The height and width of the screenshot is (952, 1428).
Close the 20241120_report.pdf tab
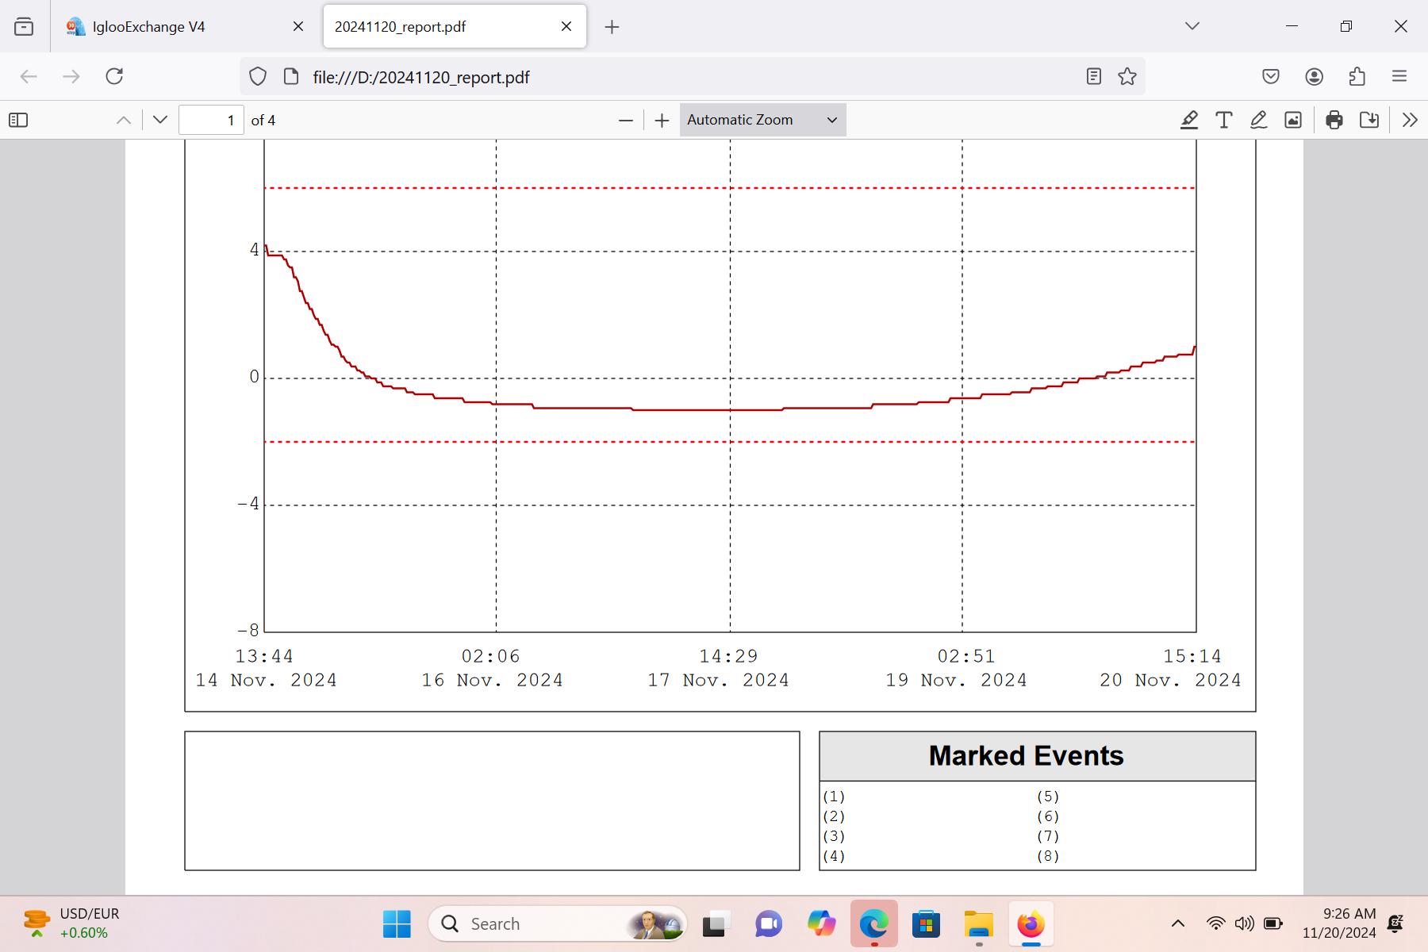pyautogui.click(x=566, y=26)
